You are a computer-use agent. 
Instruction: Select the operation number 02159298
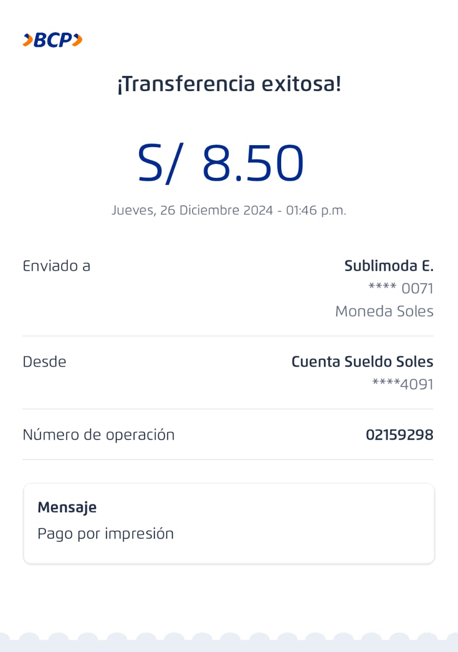click(399, 435)
